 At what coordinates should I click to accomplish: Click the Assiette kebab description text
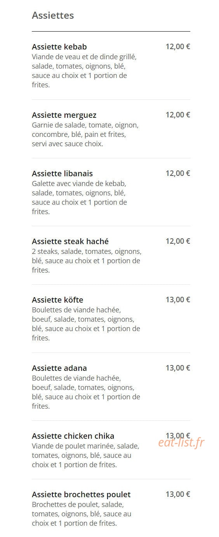click(84, 71)
